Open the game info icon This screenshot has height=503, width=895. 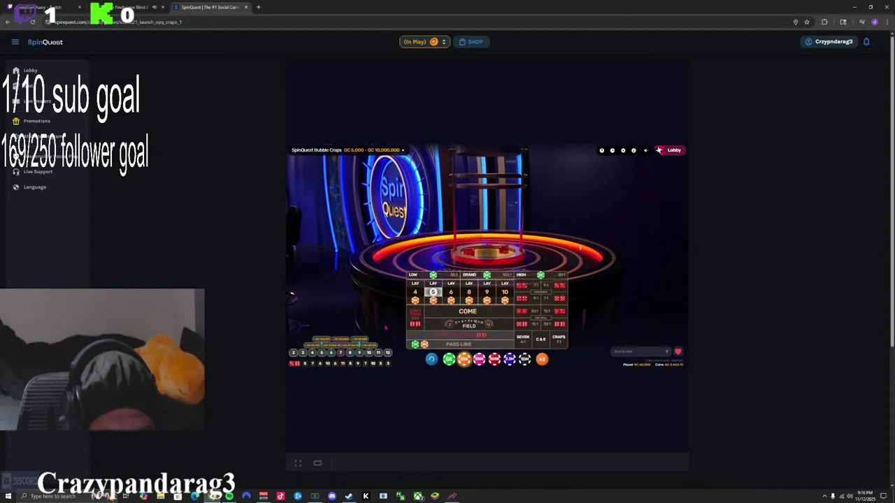(x=633, y=150)
